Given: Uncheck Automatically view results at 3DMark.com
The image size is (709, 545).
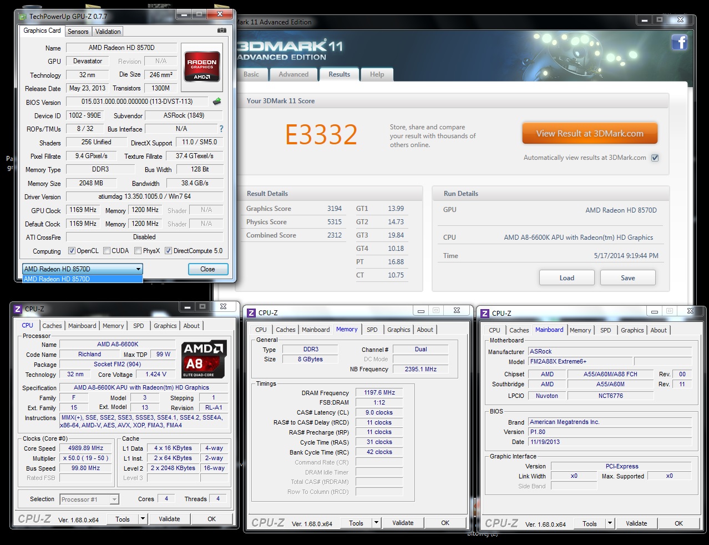Looking at the screenshot, I should [x=655, y=158].
